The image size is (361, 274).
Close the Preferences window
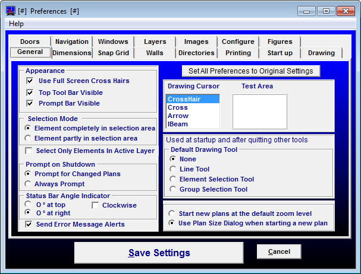click(x=346, y=11)
